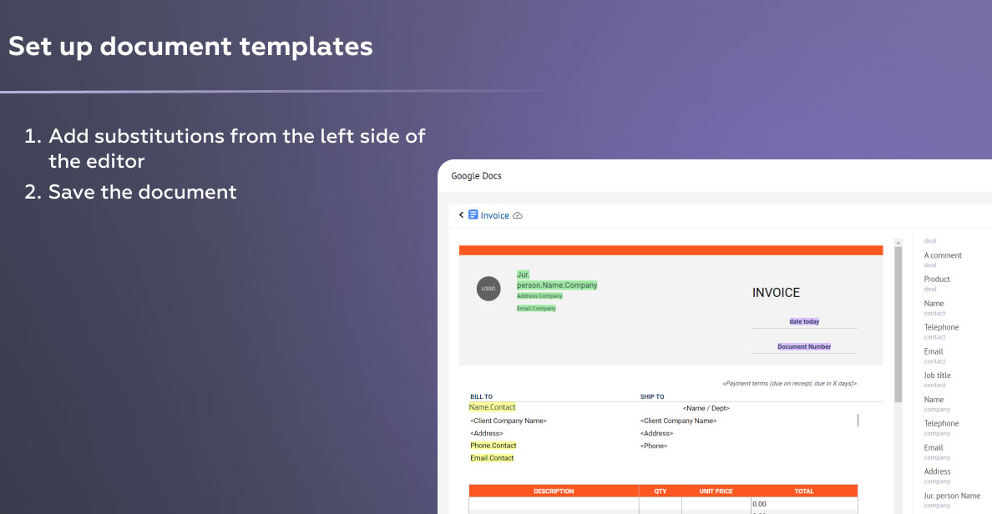Click the back arrow next to Invoice

(461, 215)
